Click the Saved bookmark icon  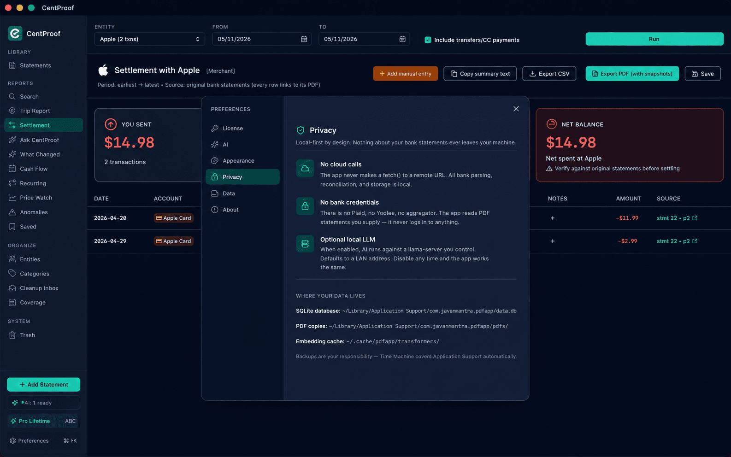[x=12, y=227]
